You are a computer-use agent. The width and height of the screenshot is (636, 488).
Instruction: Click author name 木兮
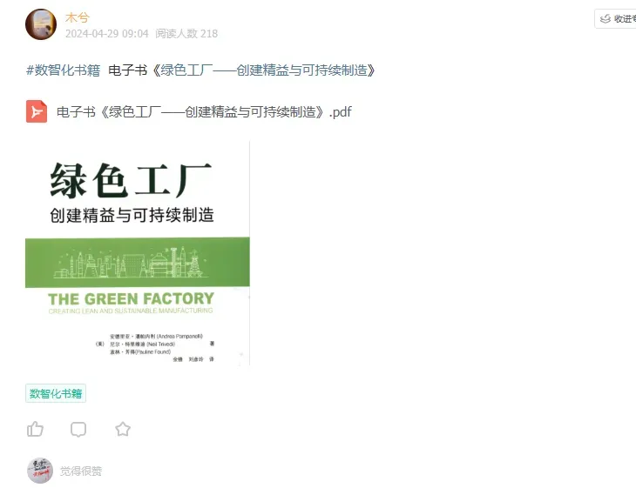pyautogui.click(x=77, y=17)
